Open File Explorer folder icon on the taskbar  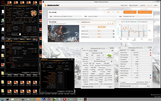tap(13, 99)
